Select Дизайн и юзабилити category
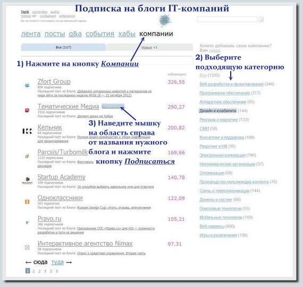This screenshot has width=303, height=287. pos(217,111)
